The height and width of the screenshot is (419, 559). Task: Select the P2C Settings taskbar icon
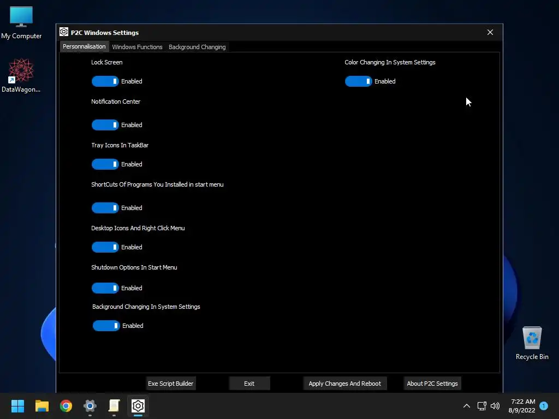click(138, 406)
